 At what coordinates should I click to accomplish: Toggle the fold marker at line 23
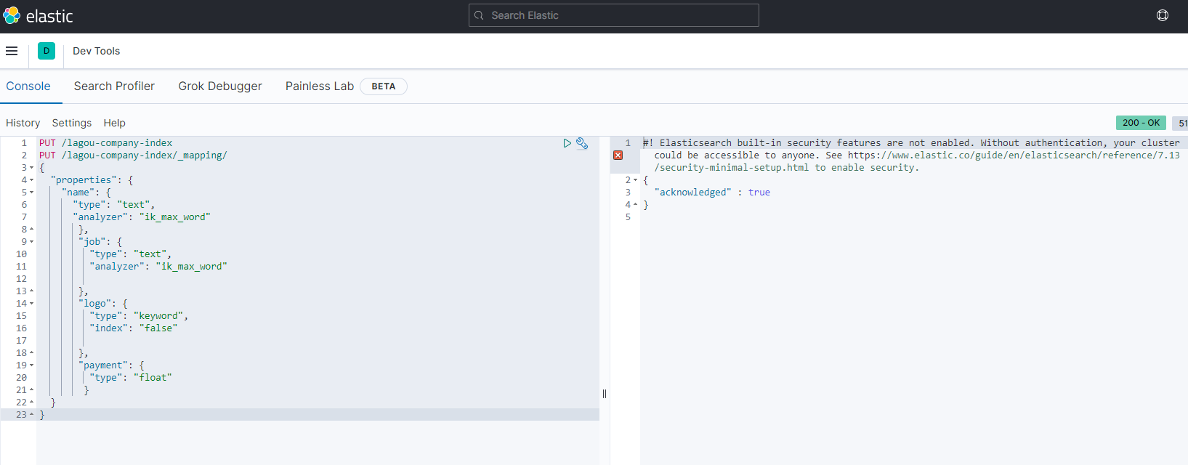(31, 415)
